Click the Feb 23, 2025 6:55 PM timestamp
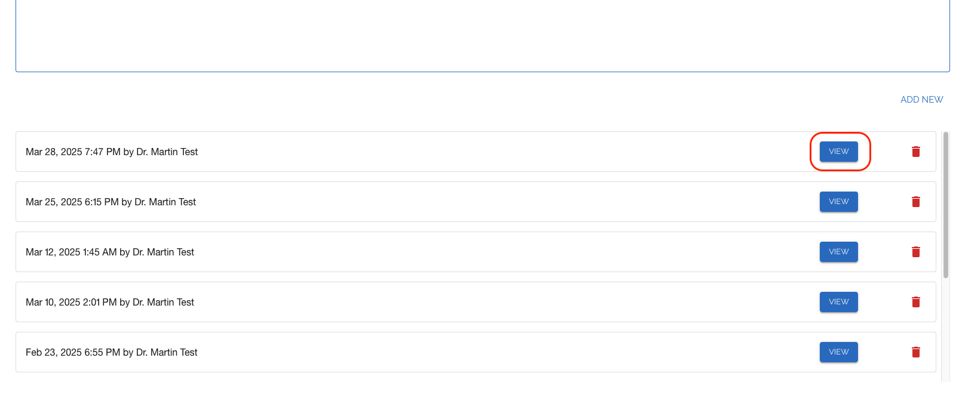Screen dimensions: 965x404 coord(73,353)
